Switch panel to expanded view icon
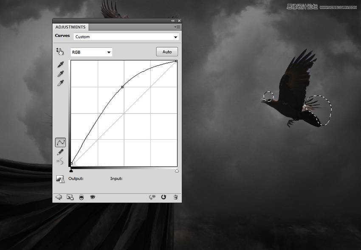This screenshot has height=250, width=361. point(70,197)
